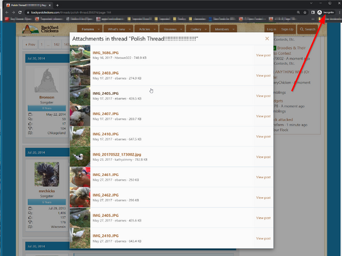Click the Log in button
Screen dimensions: 342x256
[x=272, y=29]
